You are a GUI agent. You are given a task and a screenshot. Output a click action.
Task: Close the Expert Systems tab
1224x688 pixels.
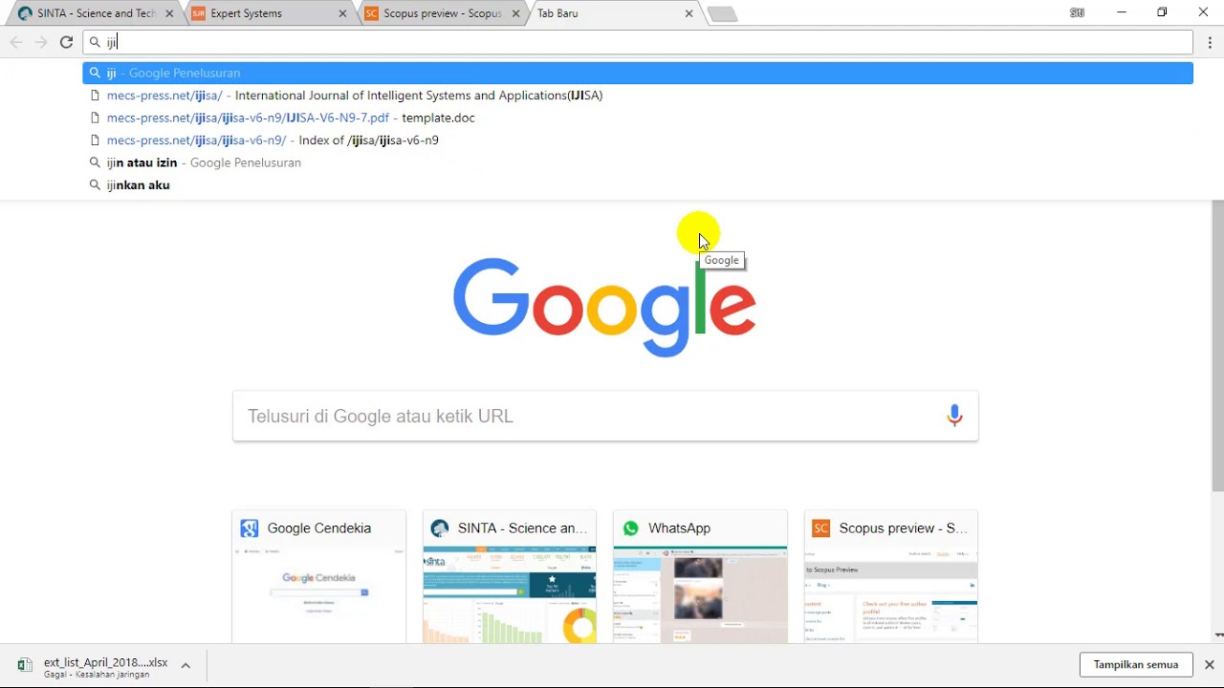point(342,13)
